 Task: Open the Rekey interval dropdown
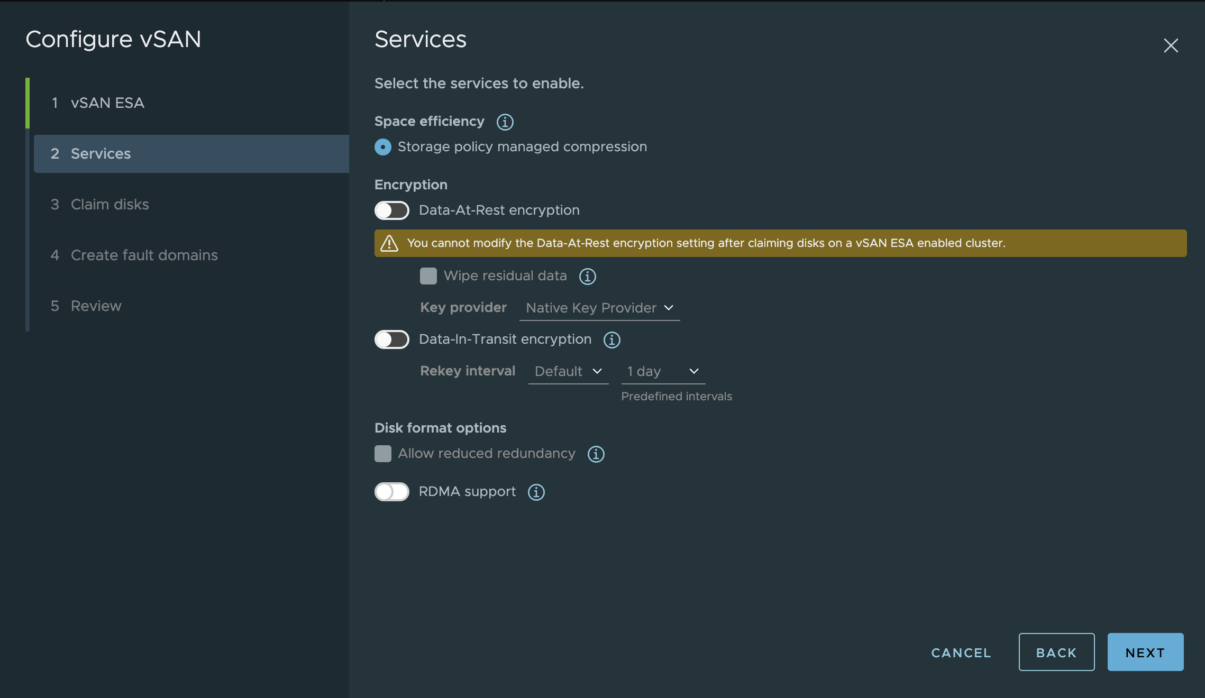[x=568, y=371]
